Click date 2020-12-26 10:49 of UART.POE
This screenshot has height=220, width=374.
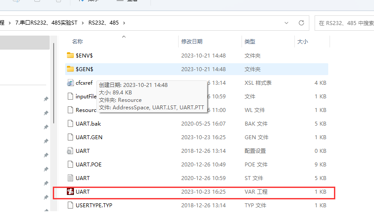pyautogui.click(x=203, y=164)
